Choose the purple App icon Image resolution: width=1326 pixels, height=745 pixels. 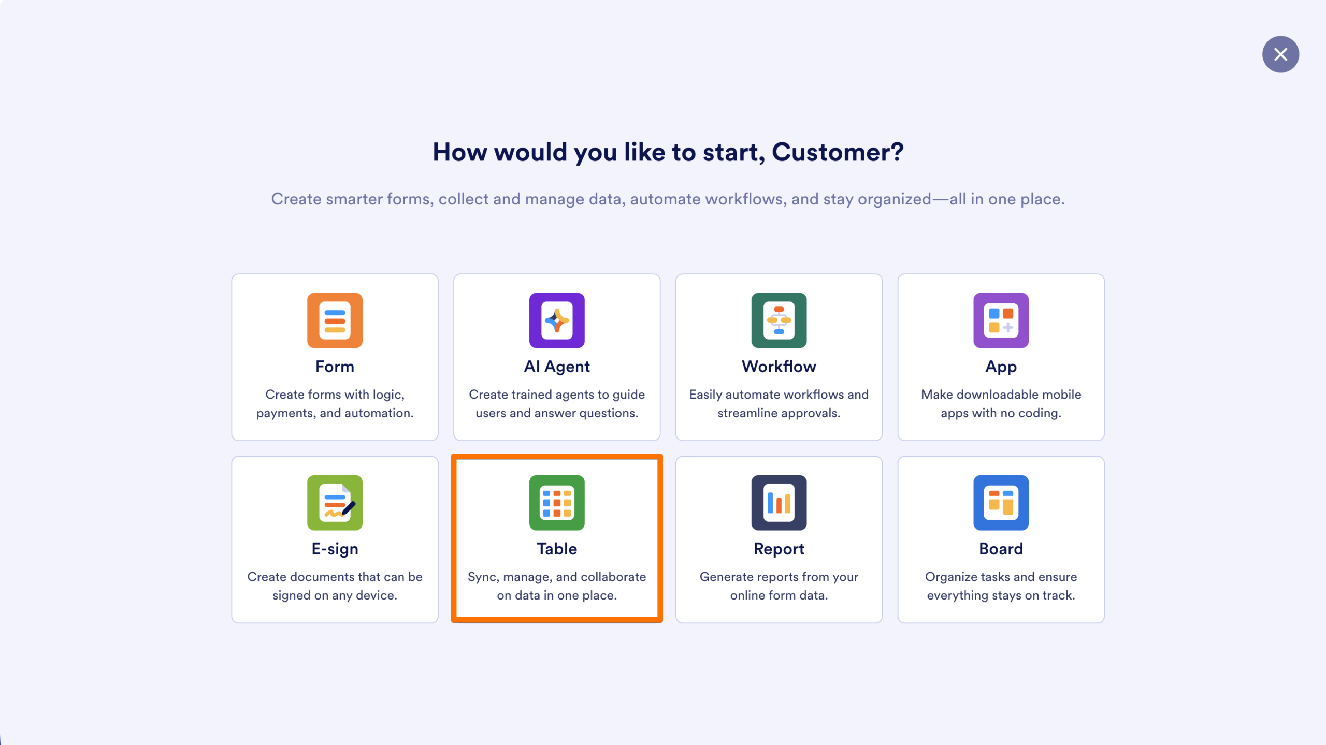tap(1001, 320)
